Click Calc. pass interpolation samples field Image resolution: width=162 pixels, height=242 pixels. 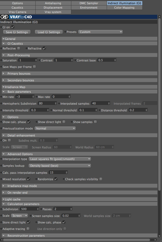click(x=58, y=173)
